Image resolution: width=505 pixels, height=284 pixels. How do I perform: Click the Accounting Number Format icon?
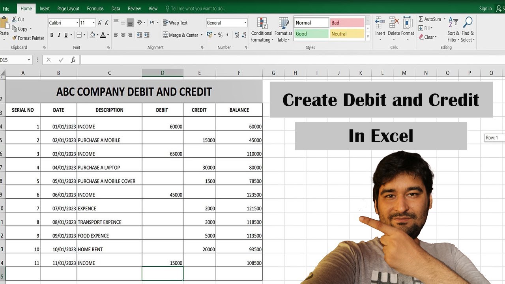[x=209, y=35]
